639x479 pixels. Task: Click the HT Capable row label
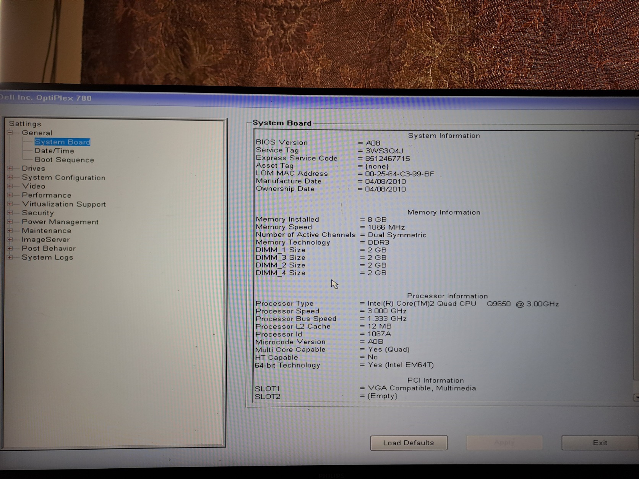coord(276,358)
